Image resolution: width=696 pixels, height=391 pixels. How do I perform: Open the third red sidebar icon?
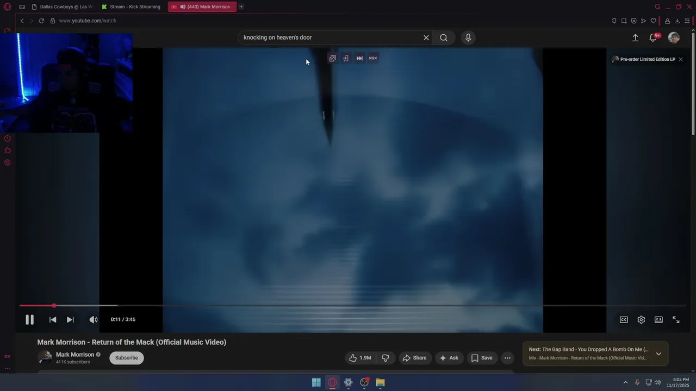[x=8, y=162]
